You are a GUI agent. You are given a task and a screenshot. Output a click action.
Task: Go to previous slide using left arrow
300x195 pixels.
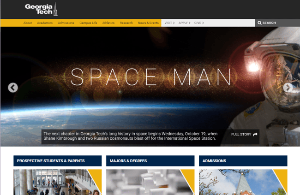[13, 88]
